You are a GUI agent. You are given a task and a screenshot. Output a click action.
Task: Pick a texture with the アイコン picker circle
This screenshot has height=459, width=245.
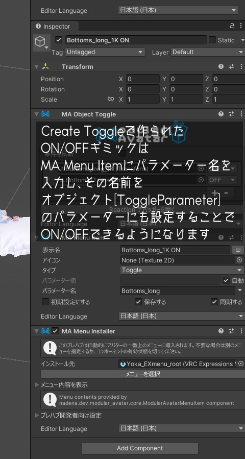click(x=239, y=260)
